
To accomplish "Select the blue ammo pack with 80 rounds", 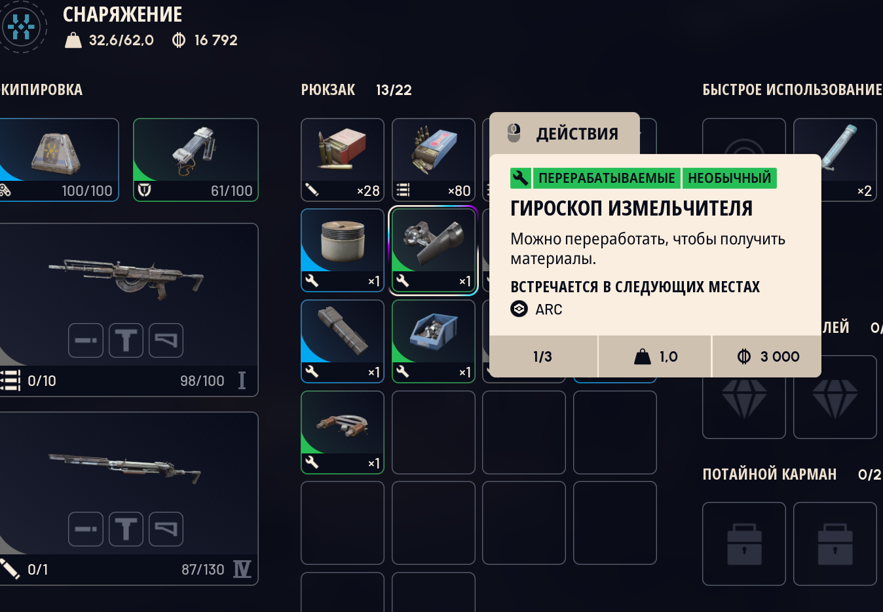I will click(434, 160).
